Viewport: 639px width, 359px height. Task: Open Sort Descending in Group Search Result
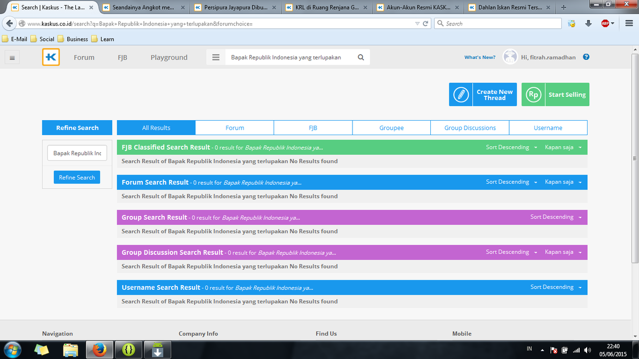[x=556, y=217]
